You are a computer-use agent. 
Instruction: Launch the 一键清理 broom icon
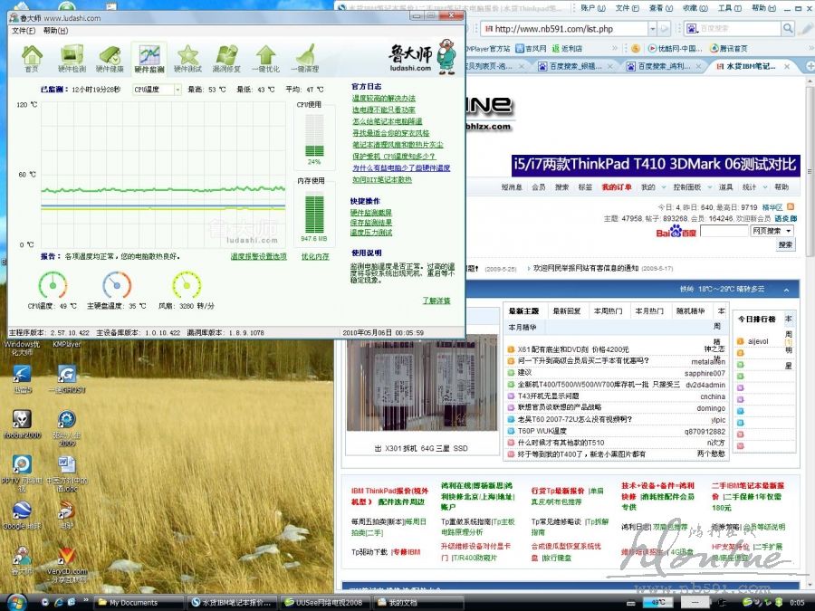pos(305,58)
